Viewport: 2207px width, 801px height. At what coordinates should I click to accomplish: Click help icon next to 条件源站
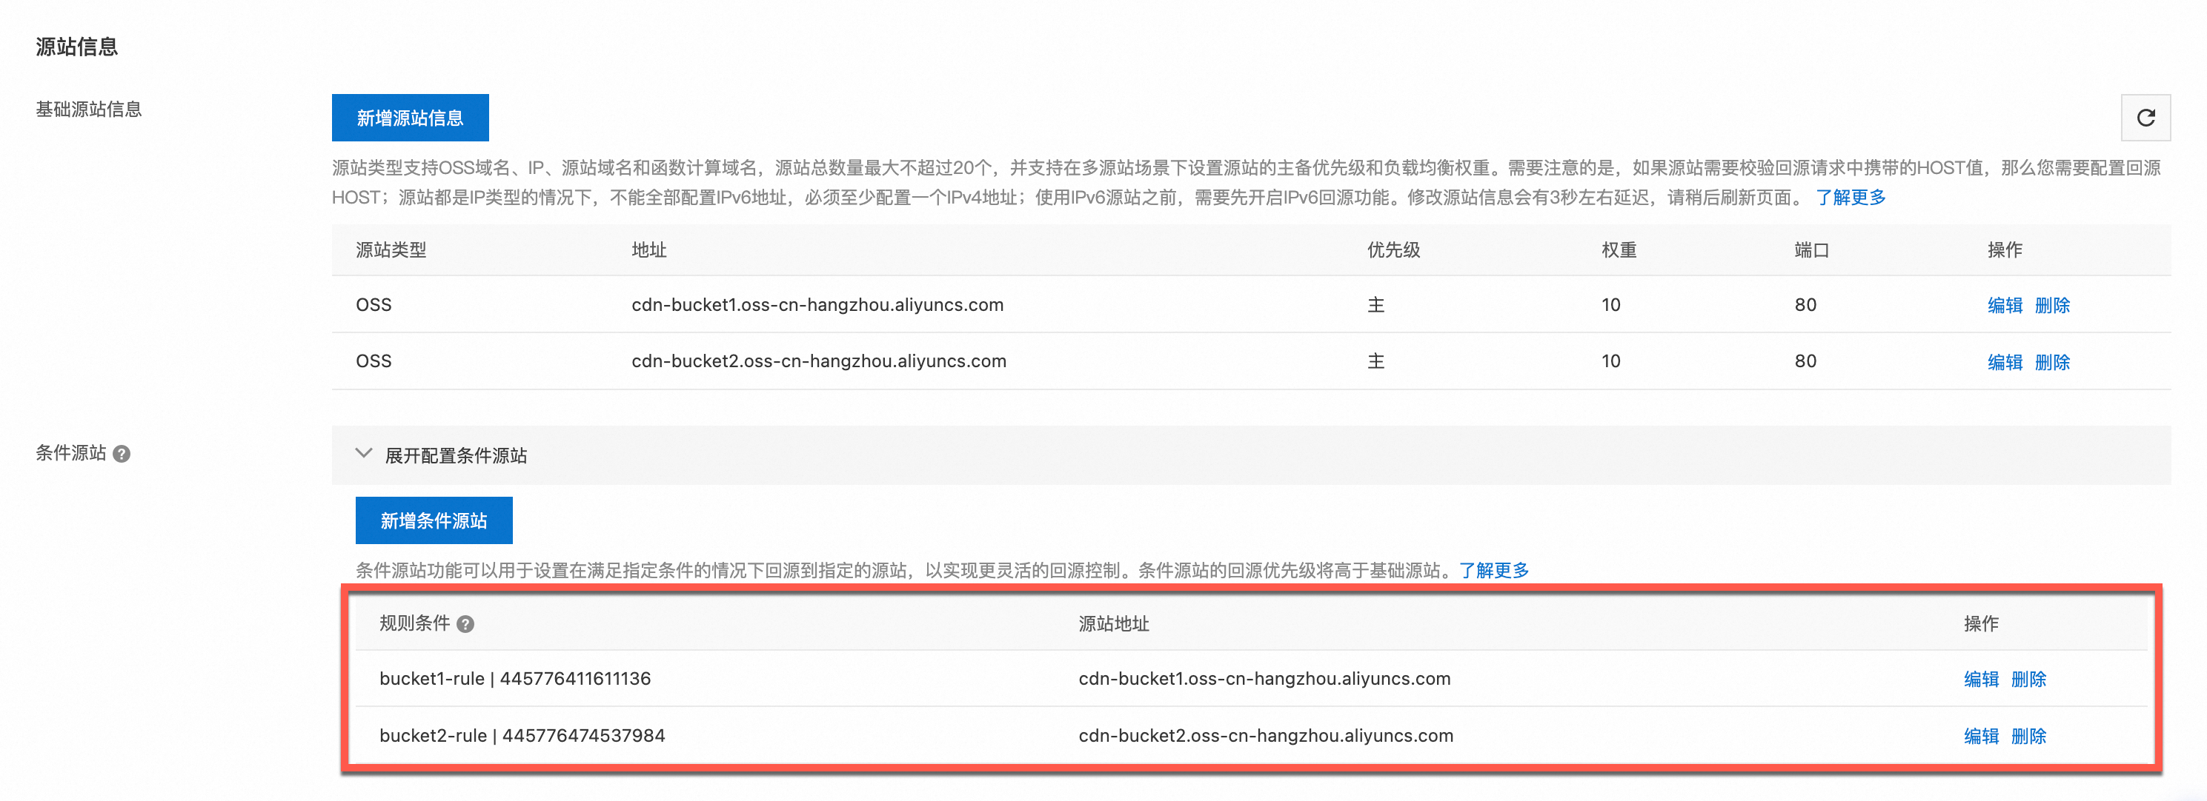(122, 455)
